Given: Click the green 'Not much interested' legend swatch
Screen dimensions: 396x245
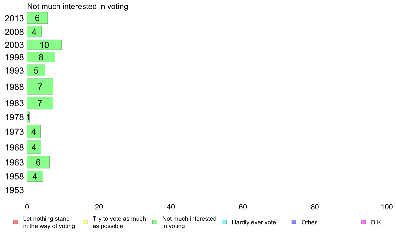Looking at the screenshot, I should (155, 222).
